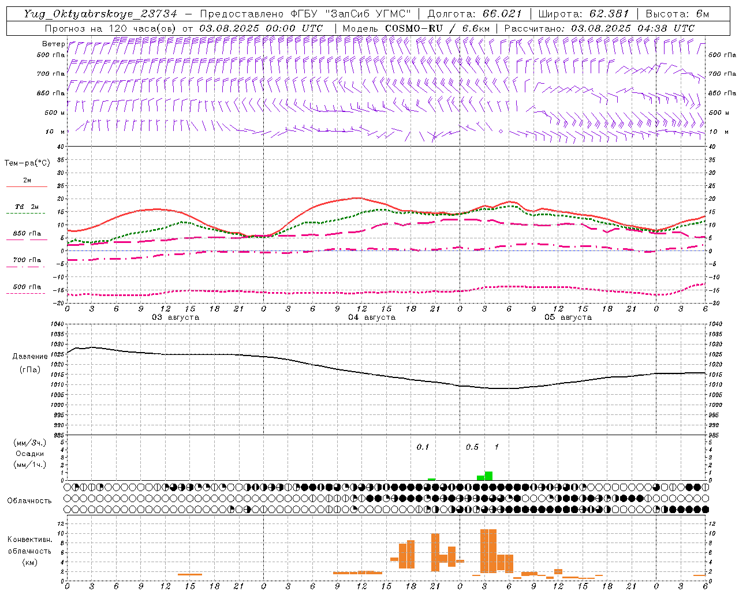This screenshot has height=591, width=739.
Task: Click the red 2м temperature legend line
Action: 27,186
